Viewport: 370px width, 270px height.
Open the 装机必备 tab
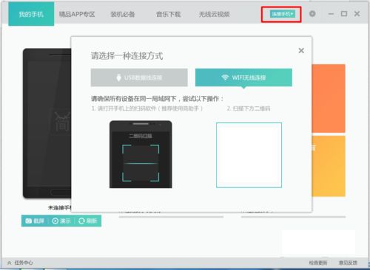(123, 14)
